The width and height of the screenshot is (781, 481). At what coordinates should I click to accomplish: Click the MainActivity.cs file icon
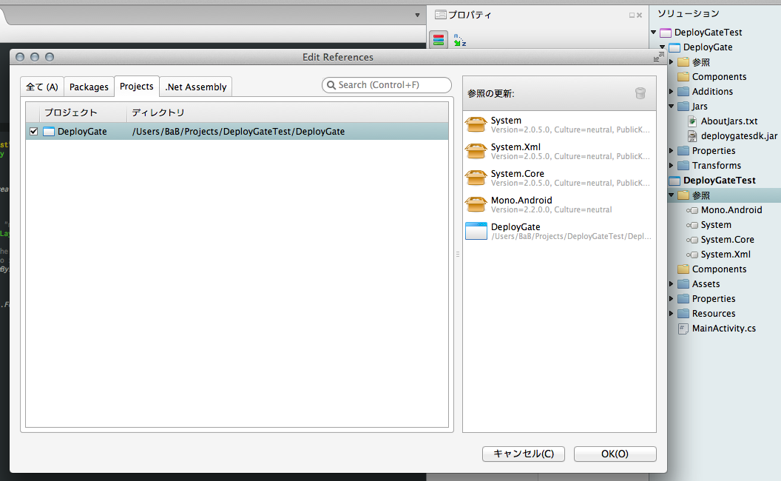click(683, 329)
